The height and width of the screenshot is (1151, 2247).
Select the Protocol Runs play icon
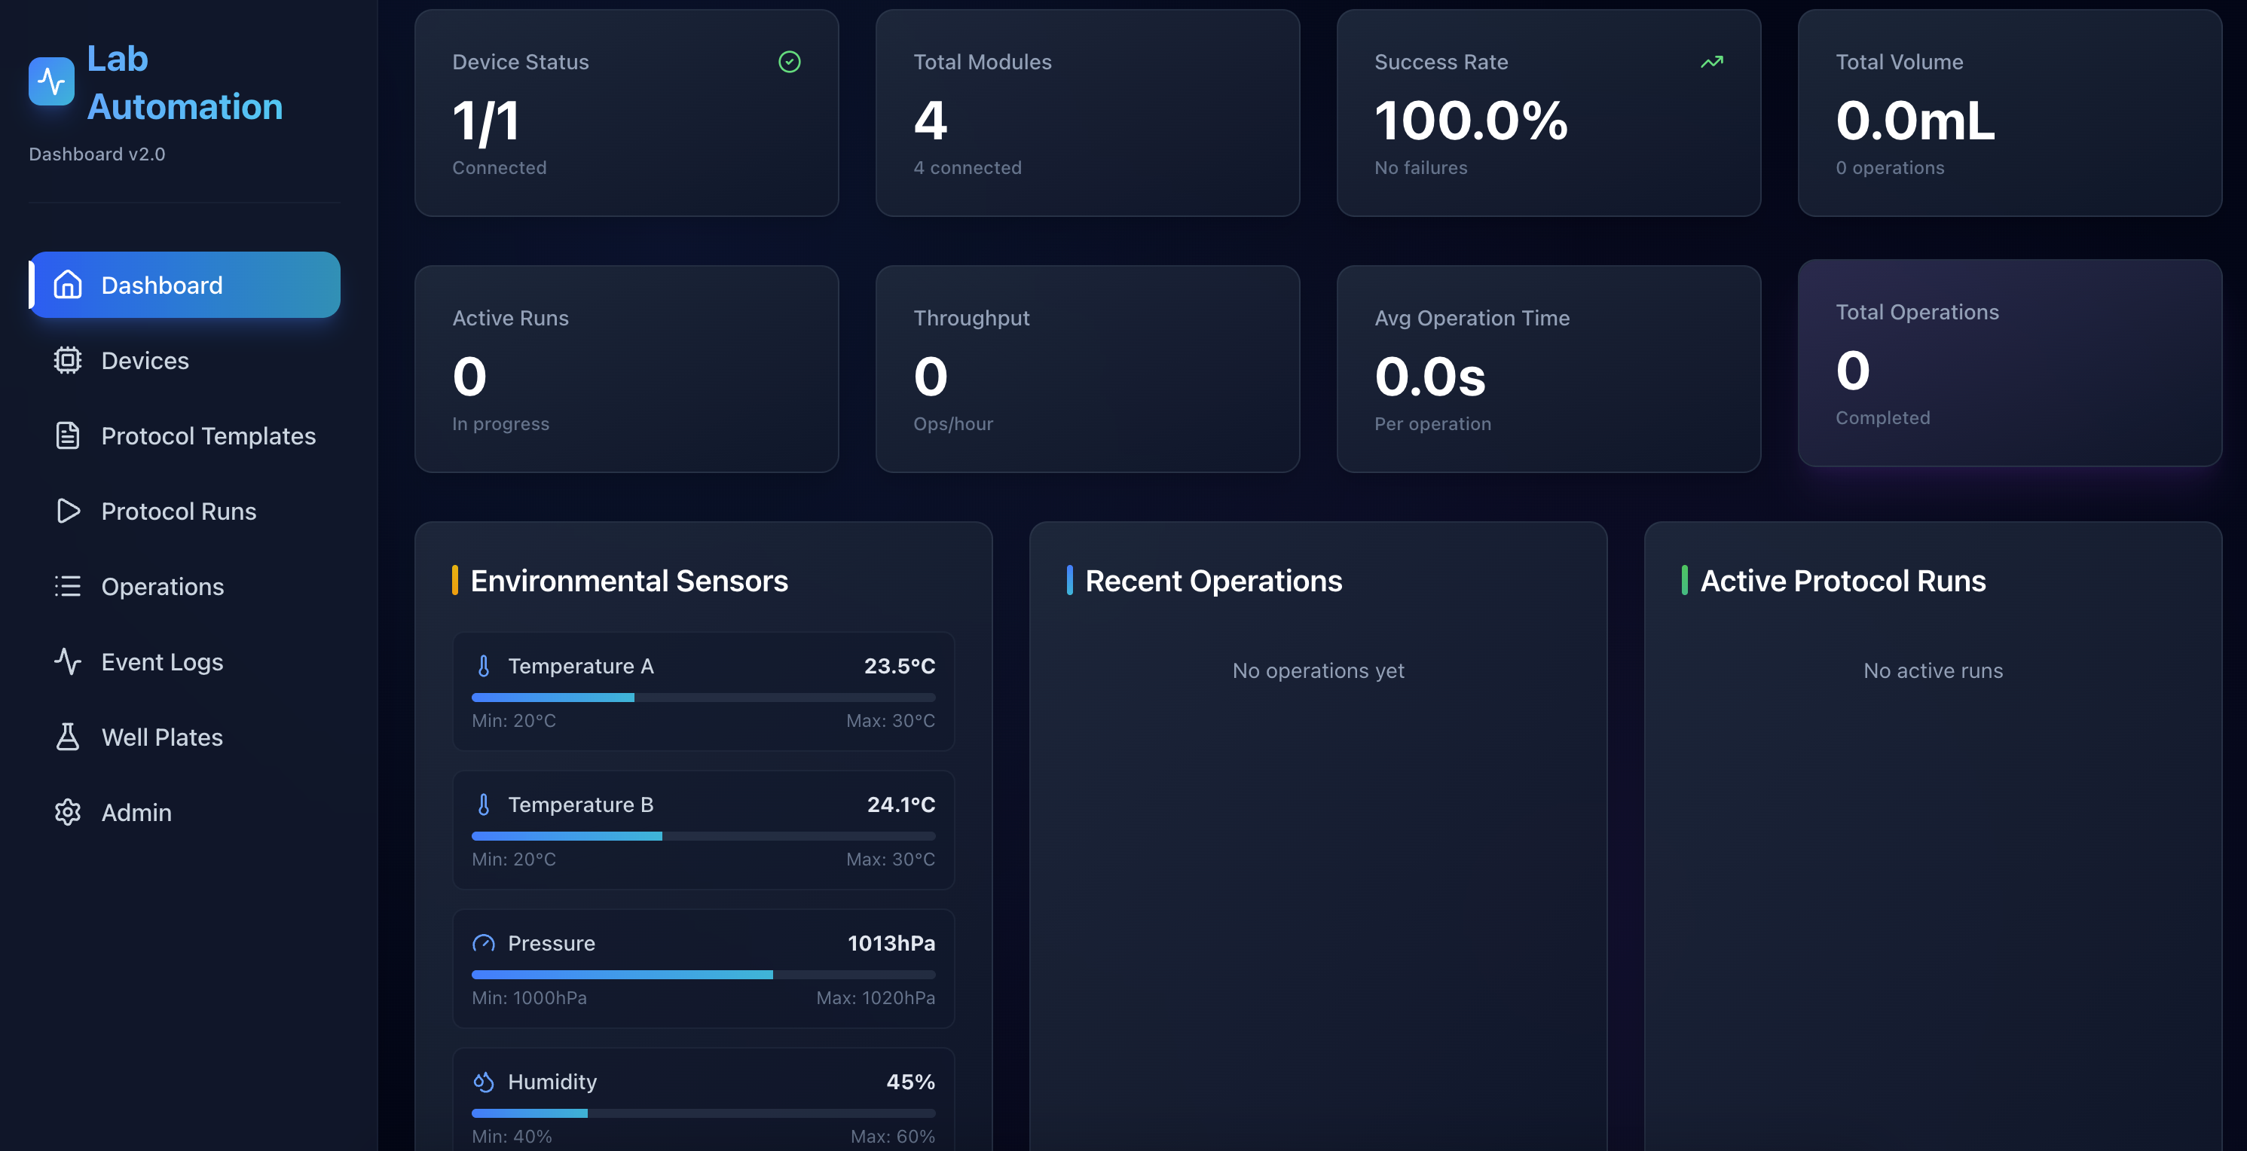coord(67,511)
